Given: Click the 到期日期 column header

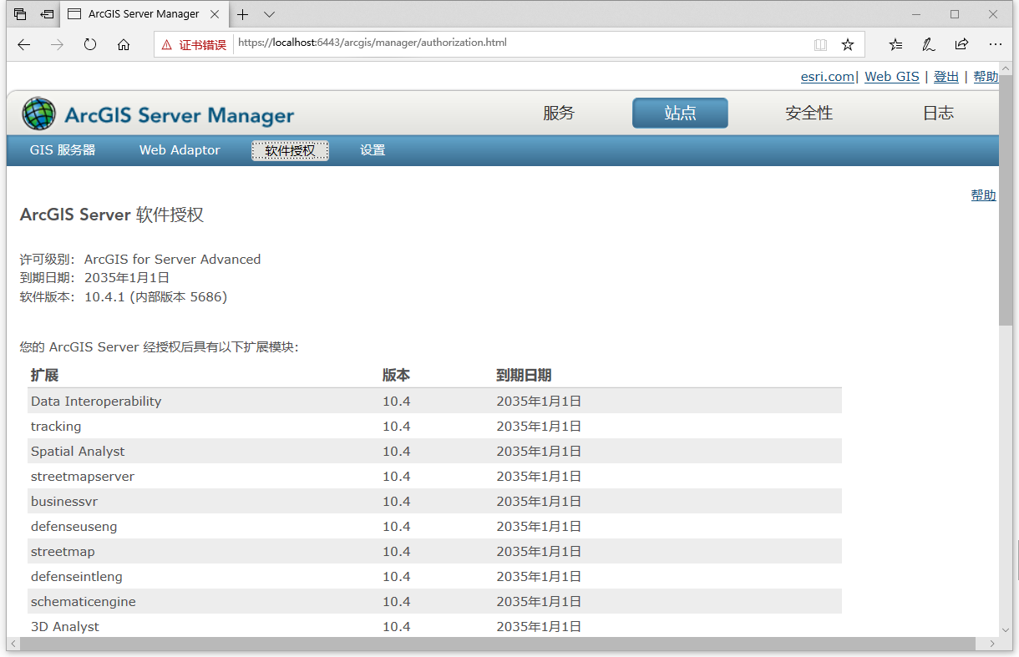Looking at the screenshot, I should (524, 376).
